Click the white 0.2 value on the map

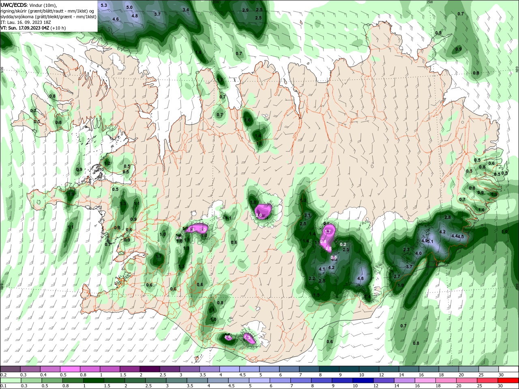pos(343,244)
